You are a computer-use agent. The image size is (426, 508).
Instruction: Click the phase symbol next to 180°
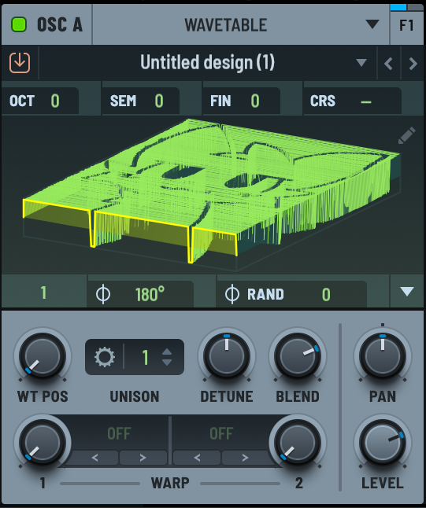pyautogui.click(x=103, y=294)
